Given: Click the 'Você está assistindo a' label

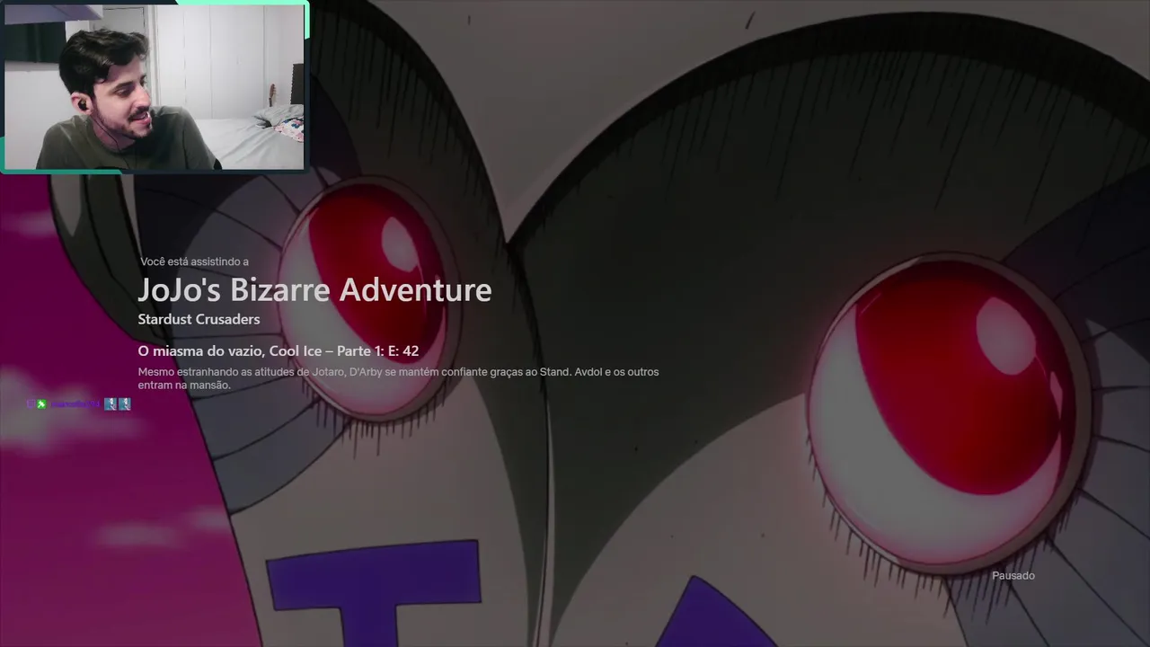Looking at the screenshot, I should 194,261.
